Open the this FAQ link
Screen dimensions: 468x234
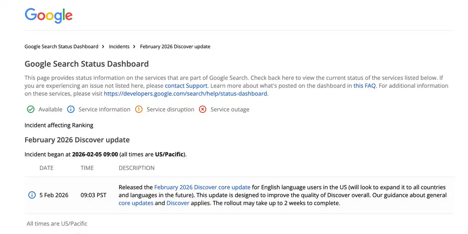364,86
